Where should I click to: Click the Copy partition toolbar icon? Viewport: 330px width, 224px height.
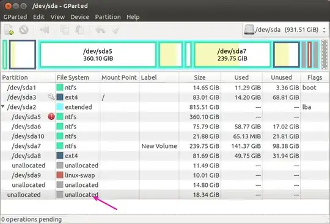click(x=65, y=30)
